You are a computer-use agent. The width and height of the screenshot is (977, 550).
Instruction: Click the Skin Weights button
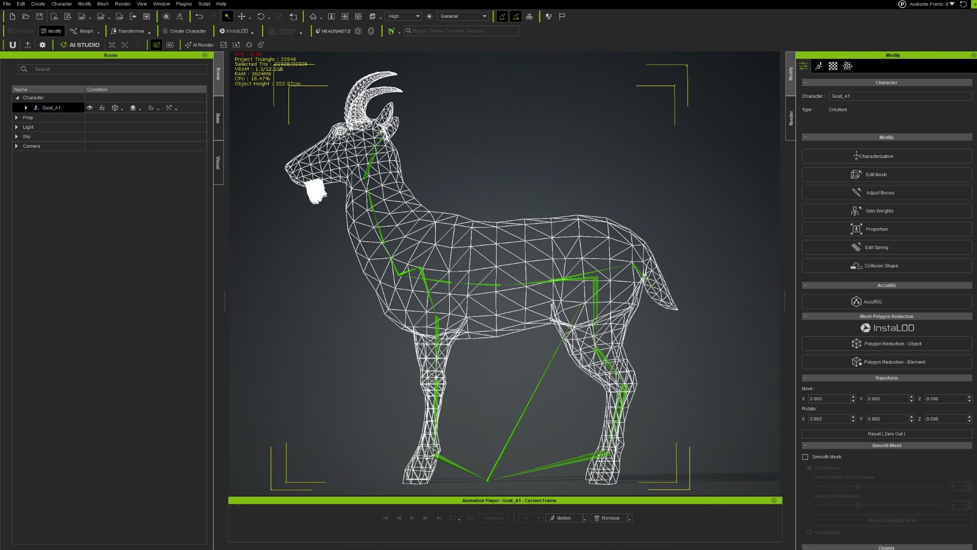886,211
